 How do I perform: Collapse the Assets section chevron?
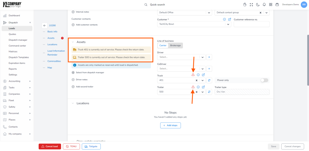73,42
